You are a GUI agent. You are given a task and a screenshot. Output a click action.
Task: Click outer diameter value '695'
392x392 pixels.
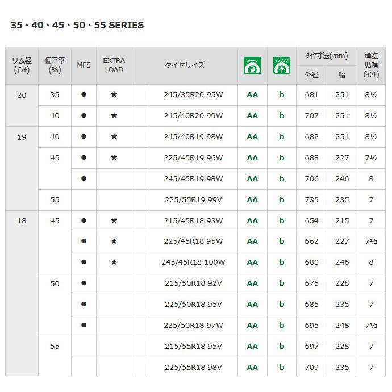(x=311, y=326)
